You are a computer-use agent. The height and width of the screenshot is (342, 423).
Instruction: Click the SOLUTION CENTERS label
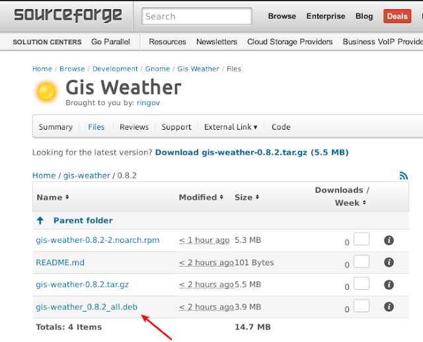47,42
